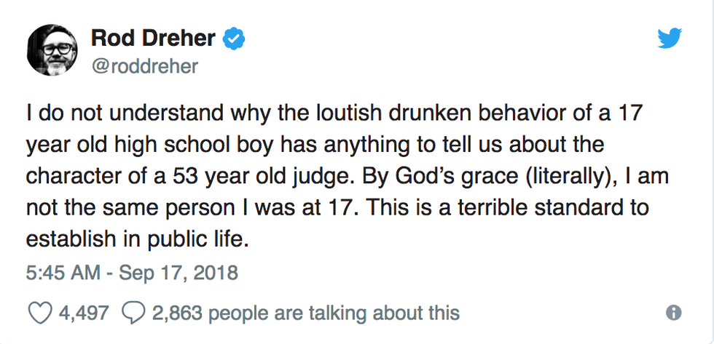
Task: Visit the @roddreher handle link
Action: [x=144, y=68]
